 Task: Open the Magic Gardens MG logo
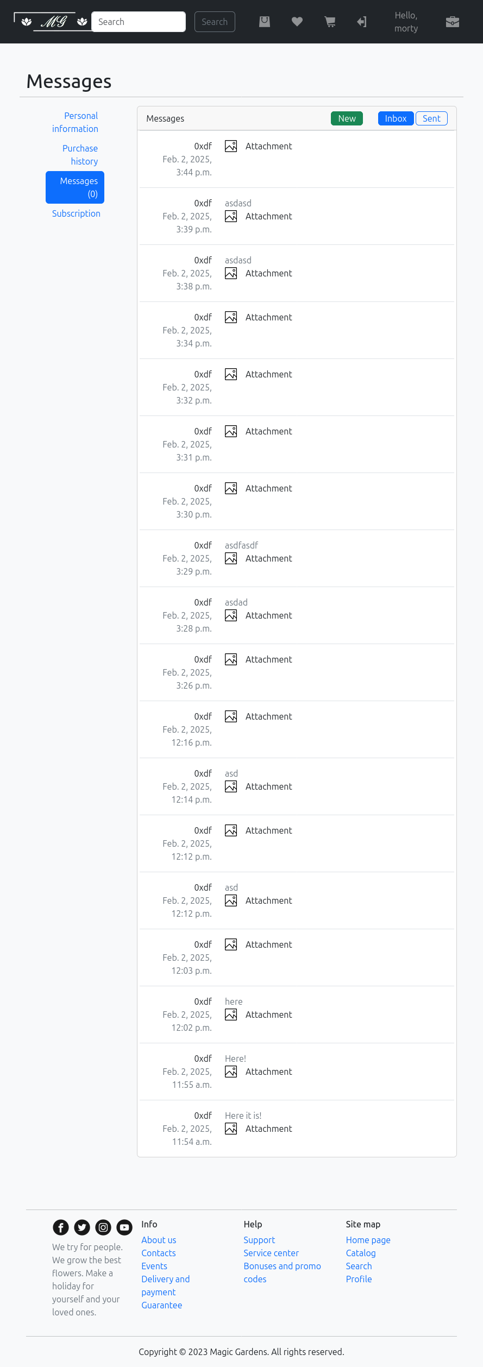54,22
